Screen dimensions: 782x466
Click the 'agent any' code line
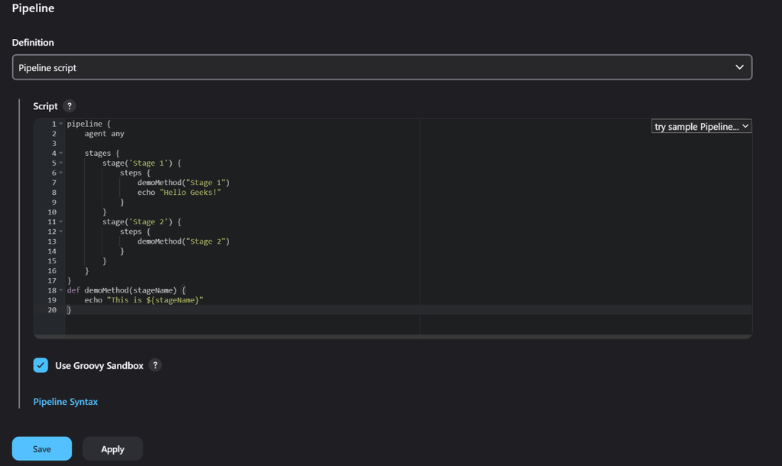(x=105, y=134)
